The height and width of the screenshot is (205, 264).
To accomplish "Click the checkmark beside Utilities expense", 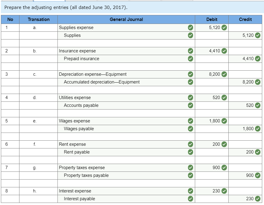I will click(190, 97).
